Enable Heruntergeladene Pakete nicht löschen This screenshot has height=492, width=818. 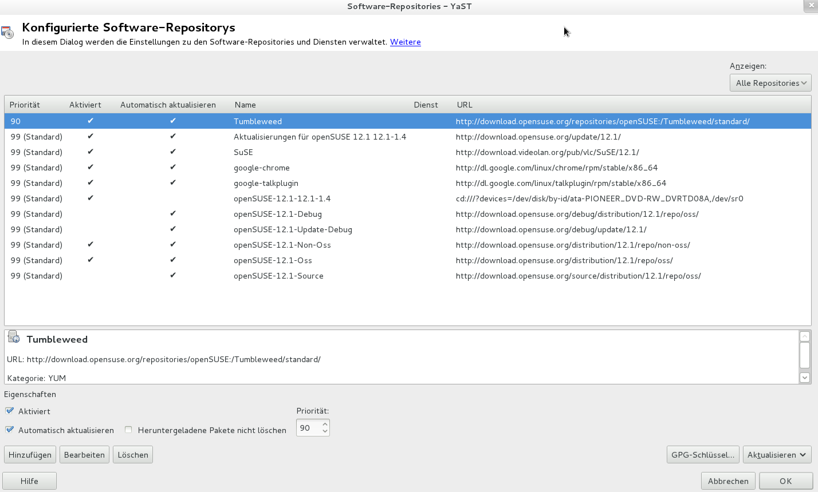[128, 430]
